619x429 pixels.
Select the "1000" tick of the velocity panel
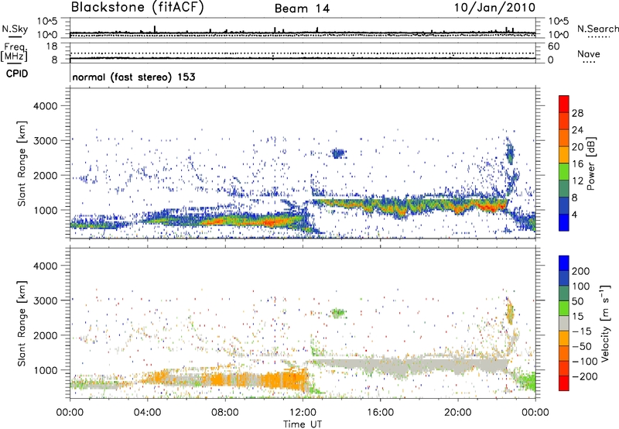(45, 370)
